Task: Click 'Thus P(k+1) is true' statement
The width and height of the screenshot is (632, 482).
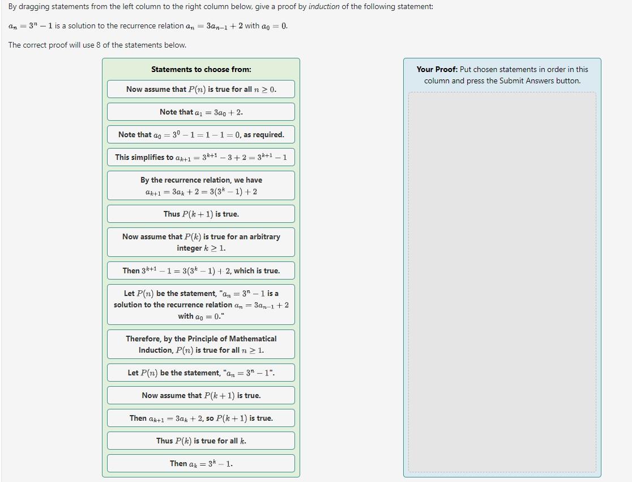Action: (x=200, y=214)
